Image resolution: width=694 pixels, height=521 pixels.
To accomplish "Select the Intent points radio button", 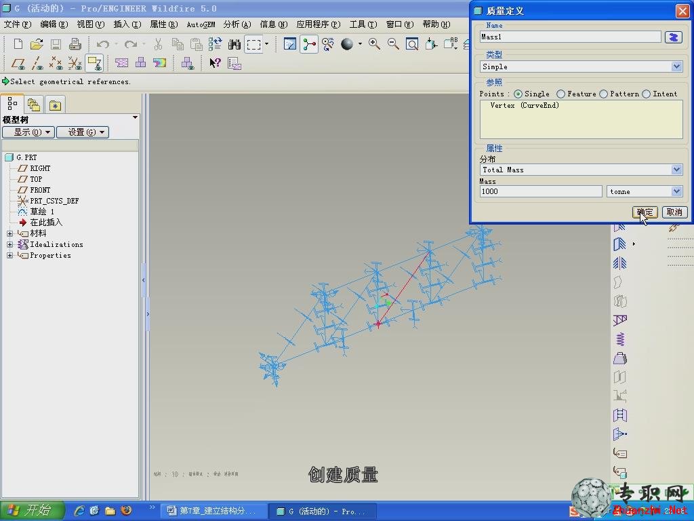I will 646,94.
